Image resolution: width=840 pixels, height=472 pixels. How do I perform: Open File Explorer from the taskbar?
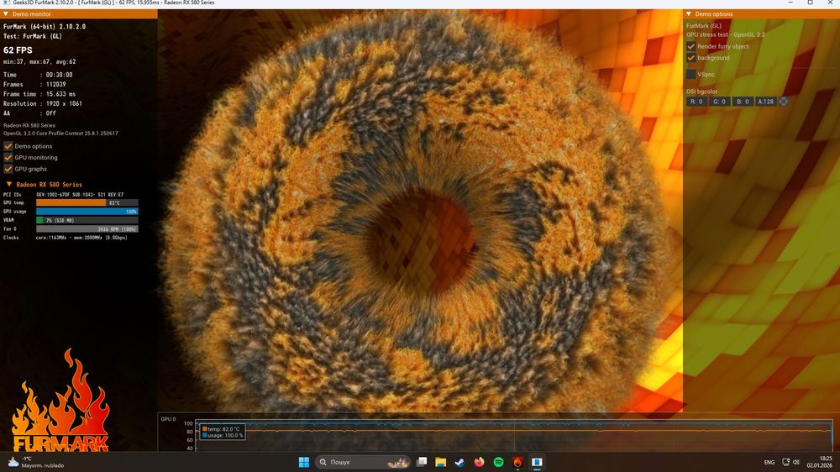[441, 462]
